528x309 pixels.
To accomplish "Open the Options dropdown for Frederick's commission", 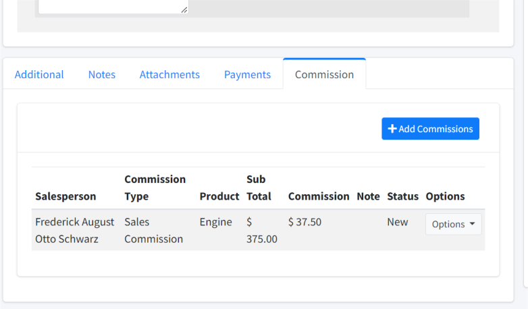I will (453, 224).
